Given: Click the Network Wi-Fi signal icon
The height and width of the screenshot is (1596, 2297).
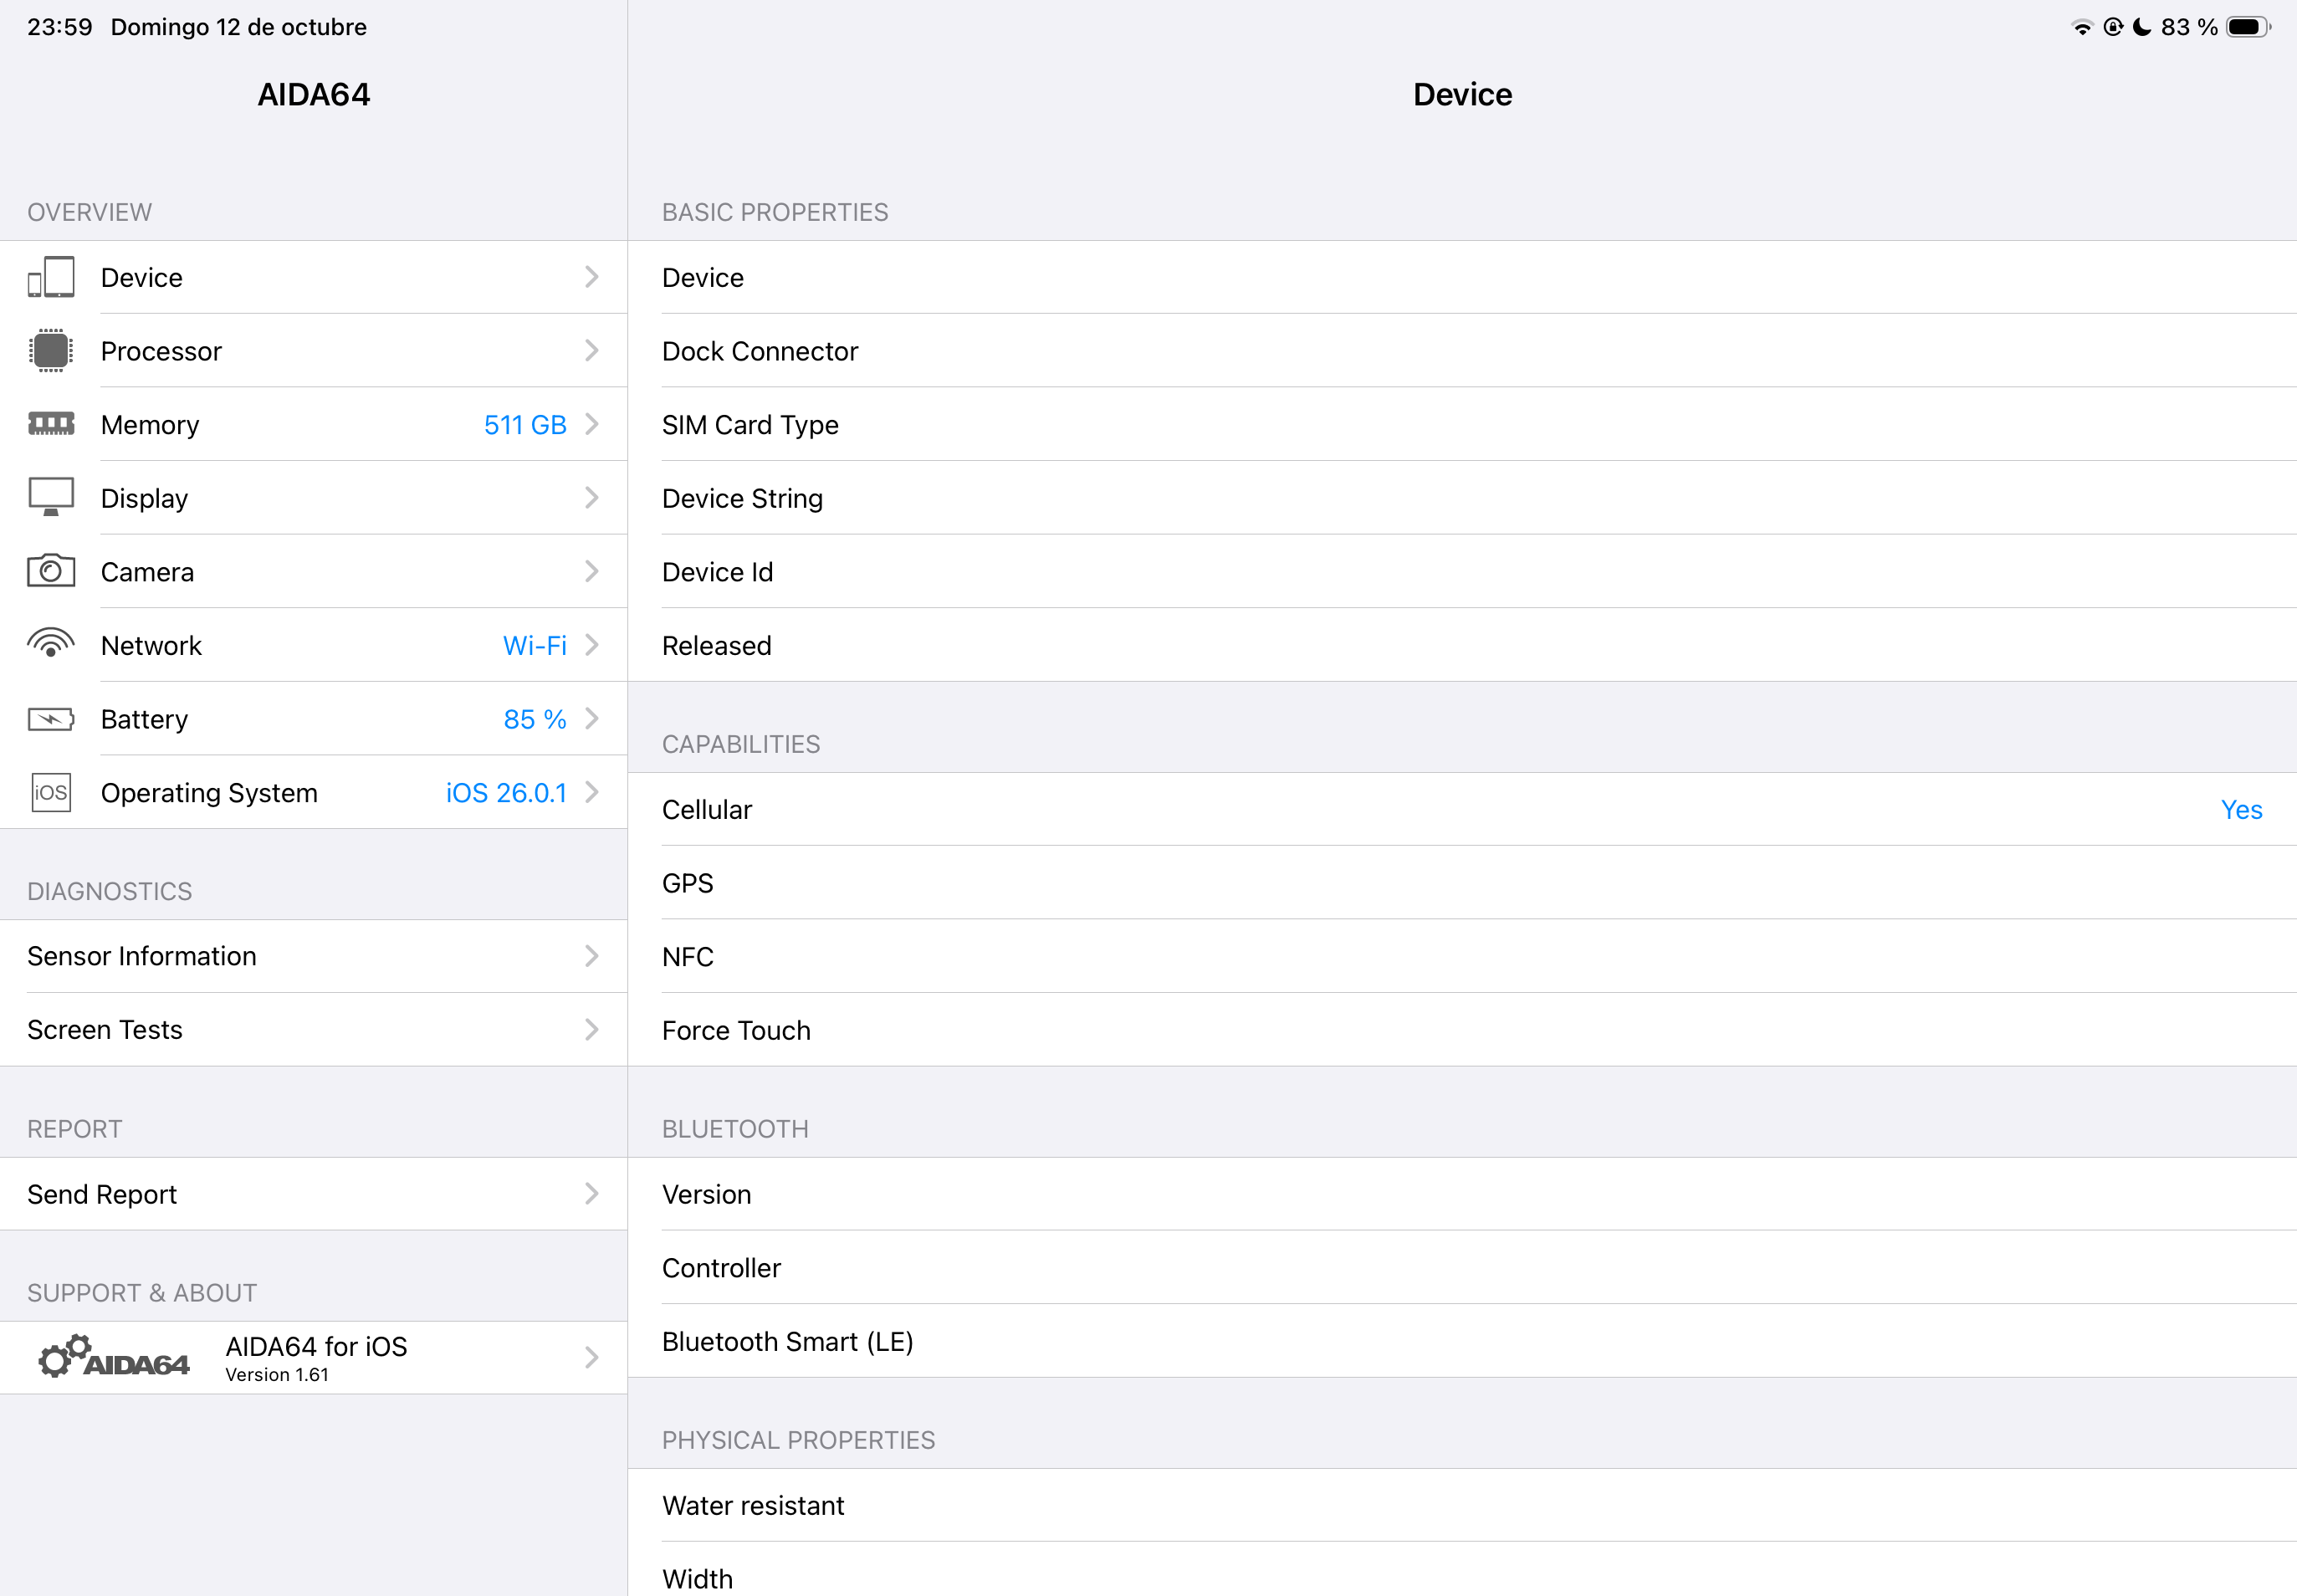Looking at the screenshot, I should tap(51, 644).
